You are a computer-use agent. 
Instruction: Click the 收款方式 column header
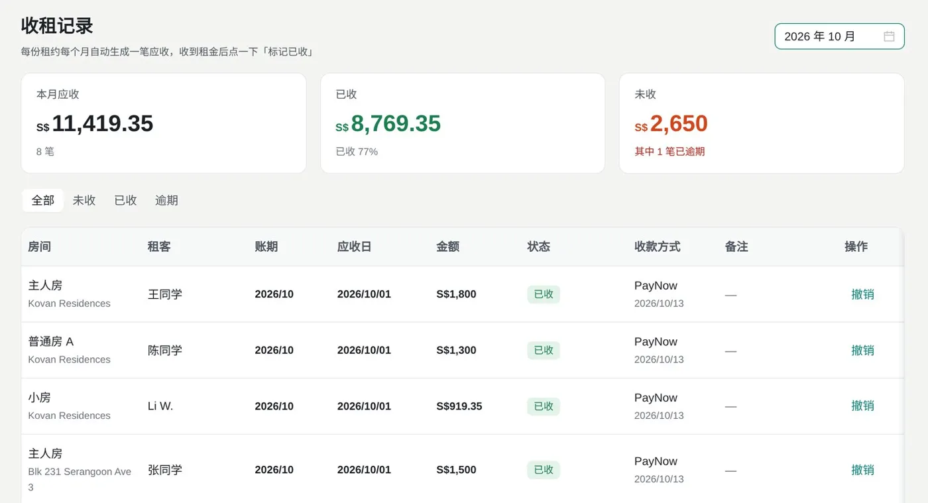tap(658, 247)
